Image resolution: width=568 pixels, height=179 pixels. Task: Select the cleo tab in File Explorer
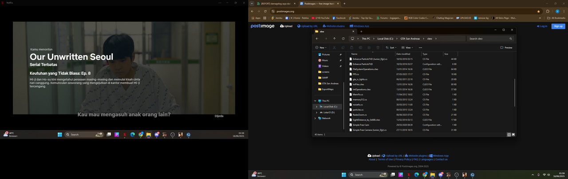[x=335, y=31]
